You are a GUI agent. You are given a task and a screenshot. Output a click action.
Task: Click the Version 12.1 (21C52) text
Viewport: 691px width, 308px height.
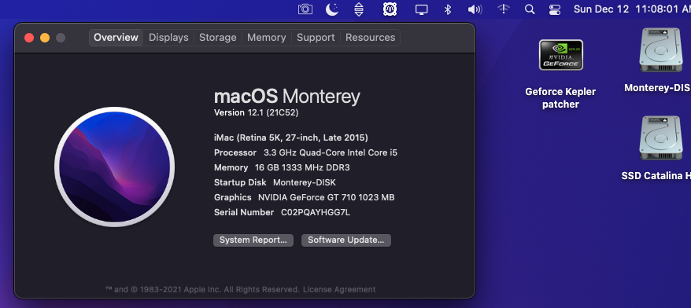pyautogui.click(x=256, y=112)
